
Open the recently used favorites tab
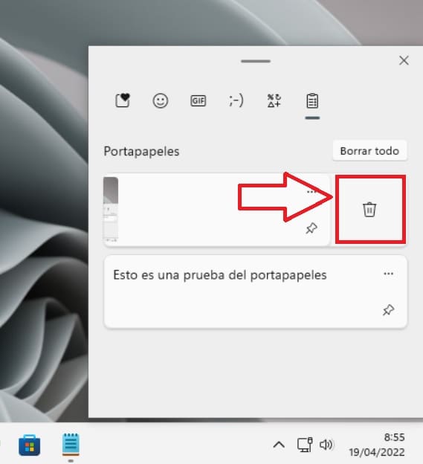coord(123,100)
